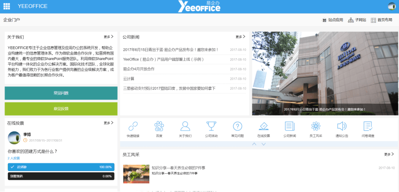Screen dimensions: 399x192
Task: Open 子网站 subsites
Action: [357, 20]
